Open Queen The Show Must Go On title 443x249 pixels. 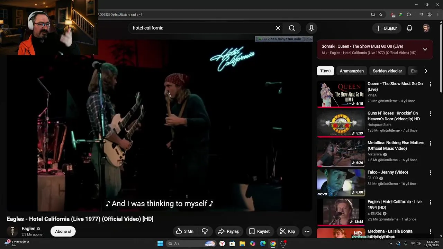(x=395, y=86)
